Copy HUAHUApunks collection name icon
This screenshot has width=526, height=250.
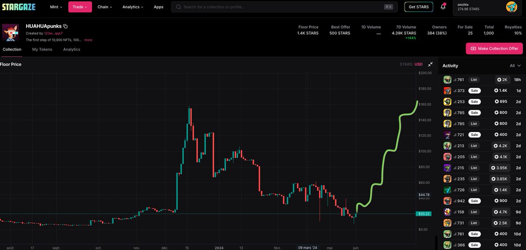point(65,26)
